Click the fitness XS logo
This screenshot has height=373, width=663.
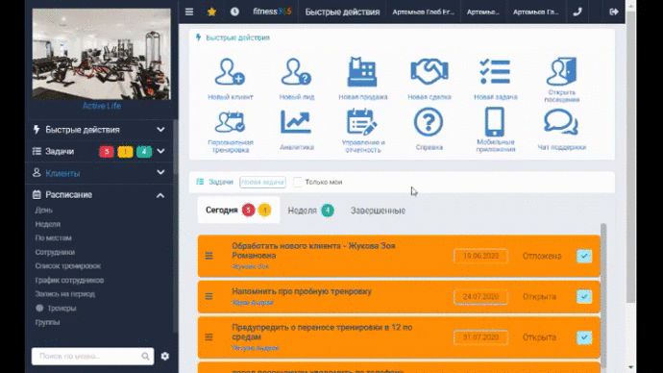pyautogui.click(x=272, y=12)
